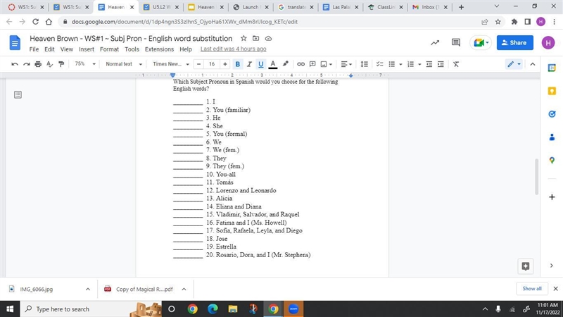Add a comment from the toolbar icon

[x=312, y=64]
